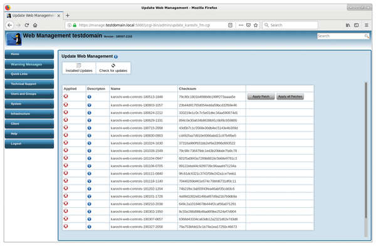Select patch name karoshi-web-controls-181106-0705
Image resolution: width=376 pixels, height=246 pixels.
click(x=137, y=166)
